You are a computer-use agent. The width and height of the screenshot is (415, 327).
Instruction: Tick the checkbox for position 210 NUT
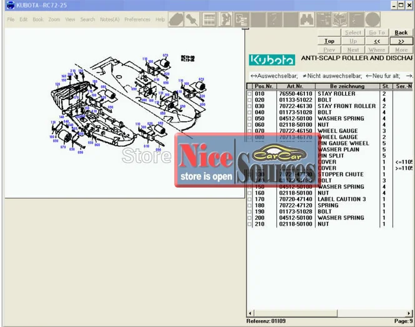click(249, 224)
